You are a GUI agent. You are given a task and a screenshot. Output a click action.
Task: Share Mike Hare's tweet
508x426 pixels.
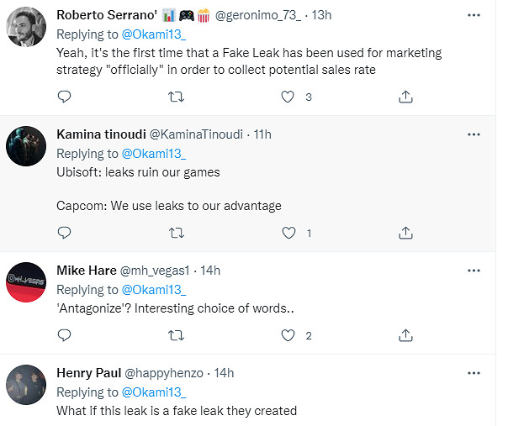(405, 335)
